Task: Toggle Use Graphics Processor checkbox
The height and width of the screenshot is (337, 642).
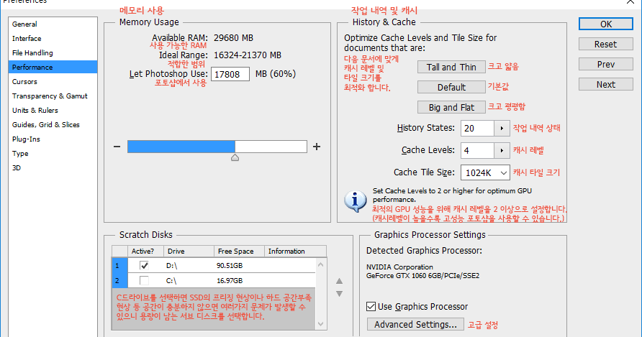Action: click(371, 306)
